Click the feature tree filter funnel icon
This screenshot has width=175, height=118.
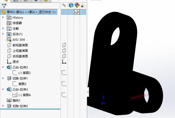[4, 6]
